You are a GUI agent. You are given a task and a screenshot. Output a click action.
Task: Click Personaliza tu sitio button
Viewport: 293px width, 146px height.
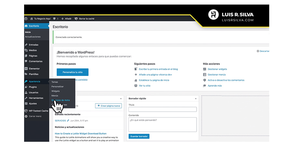(73, 72)
